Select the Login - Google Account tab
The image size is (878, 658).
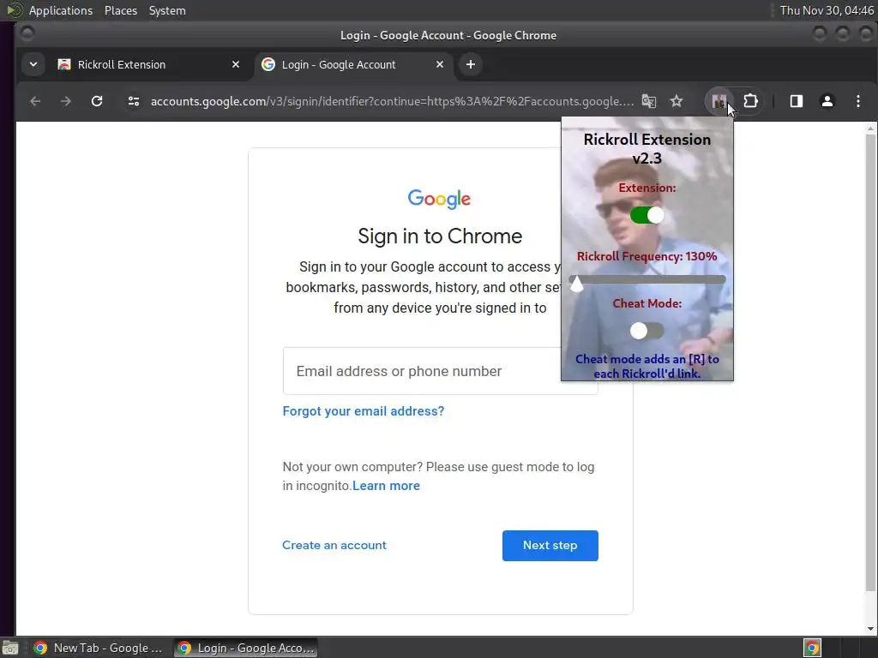(x=354, y=64)
